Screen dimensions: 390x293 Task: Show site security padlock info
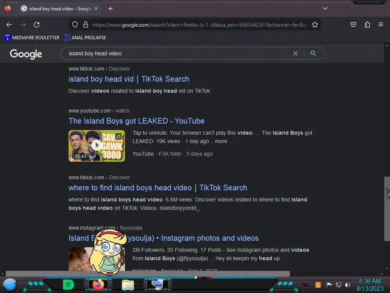pos(86,25)
